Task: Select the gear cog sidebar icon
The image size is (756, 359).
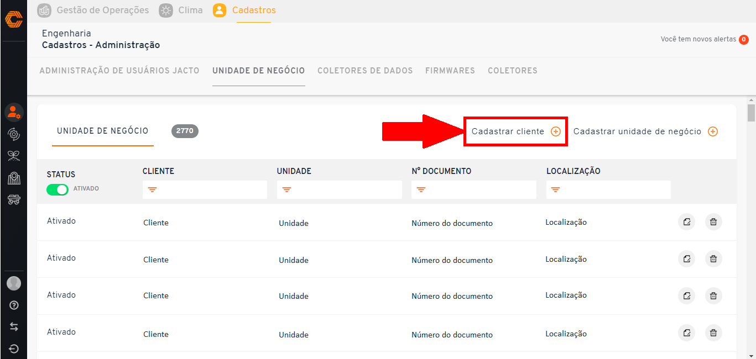Action: tap(14, 134)
